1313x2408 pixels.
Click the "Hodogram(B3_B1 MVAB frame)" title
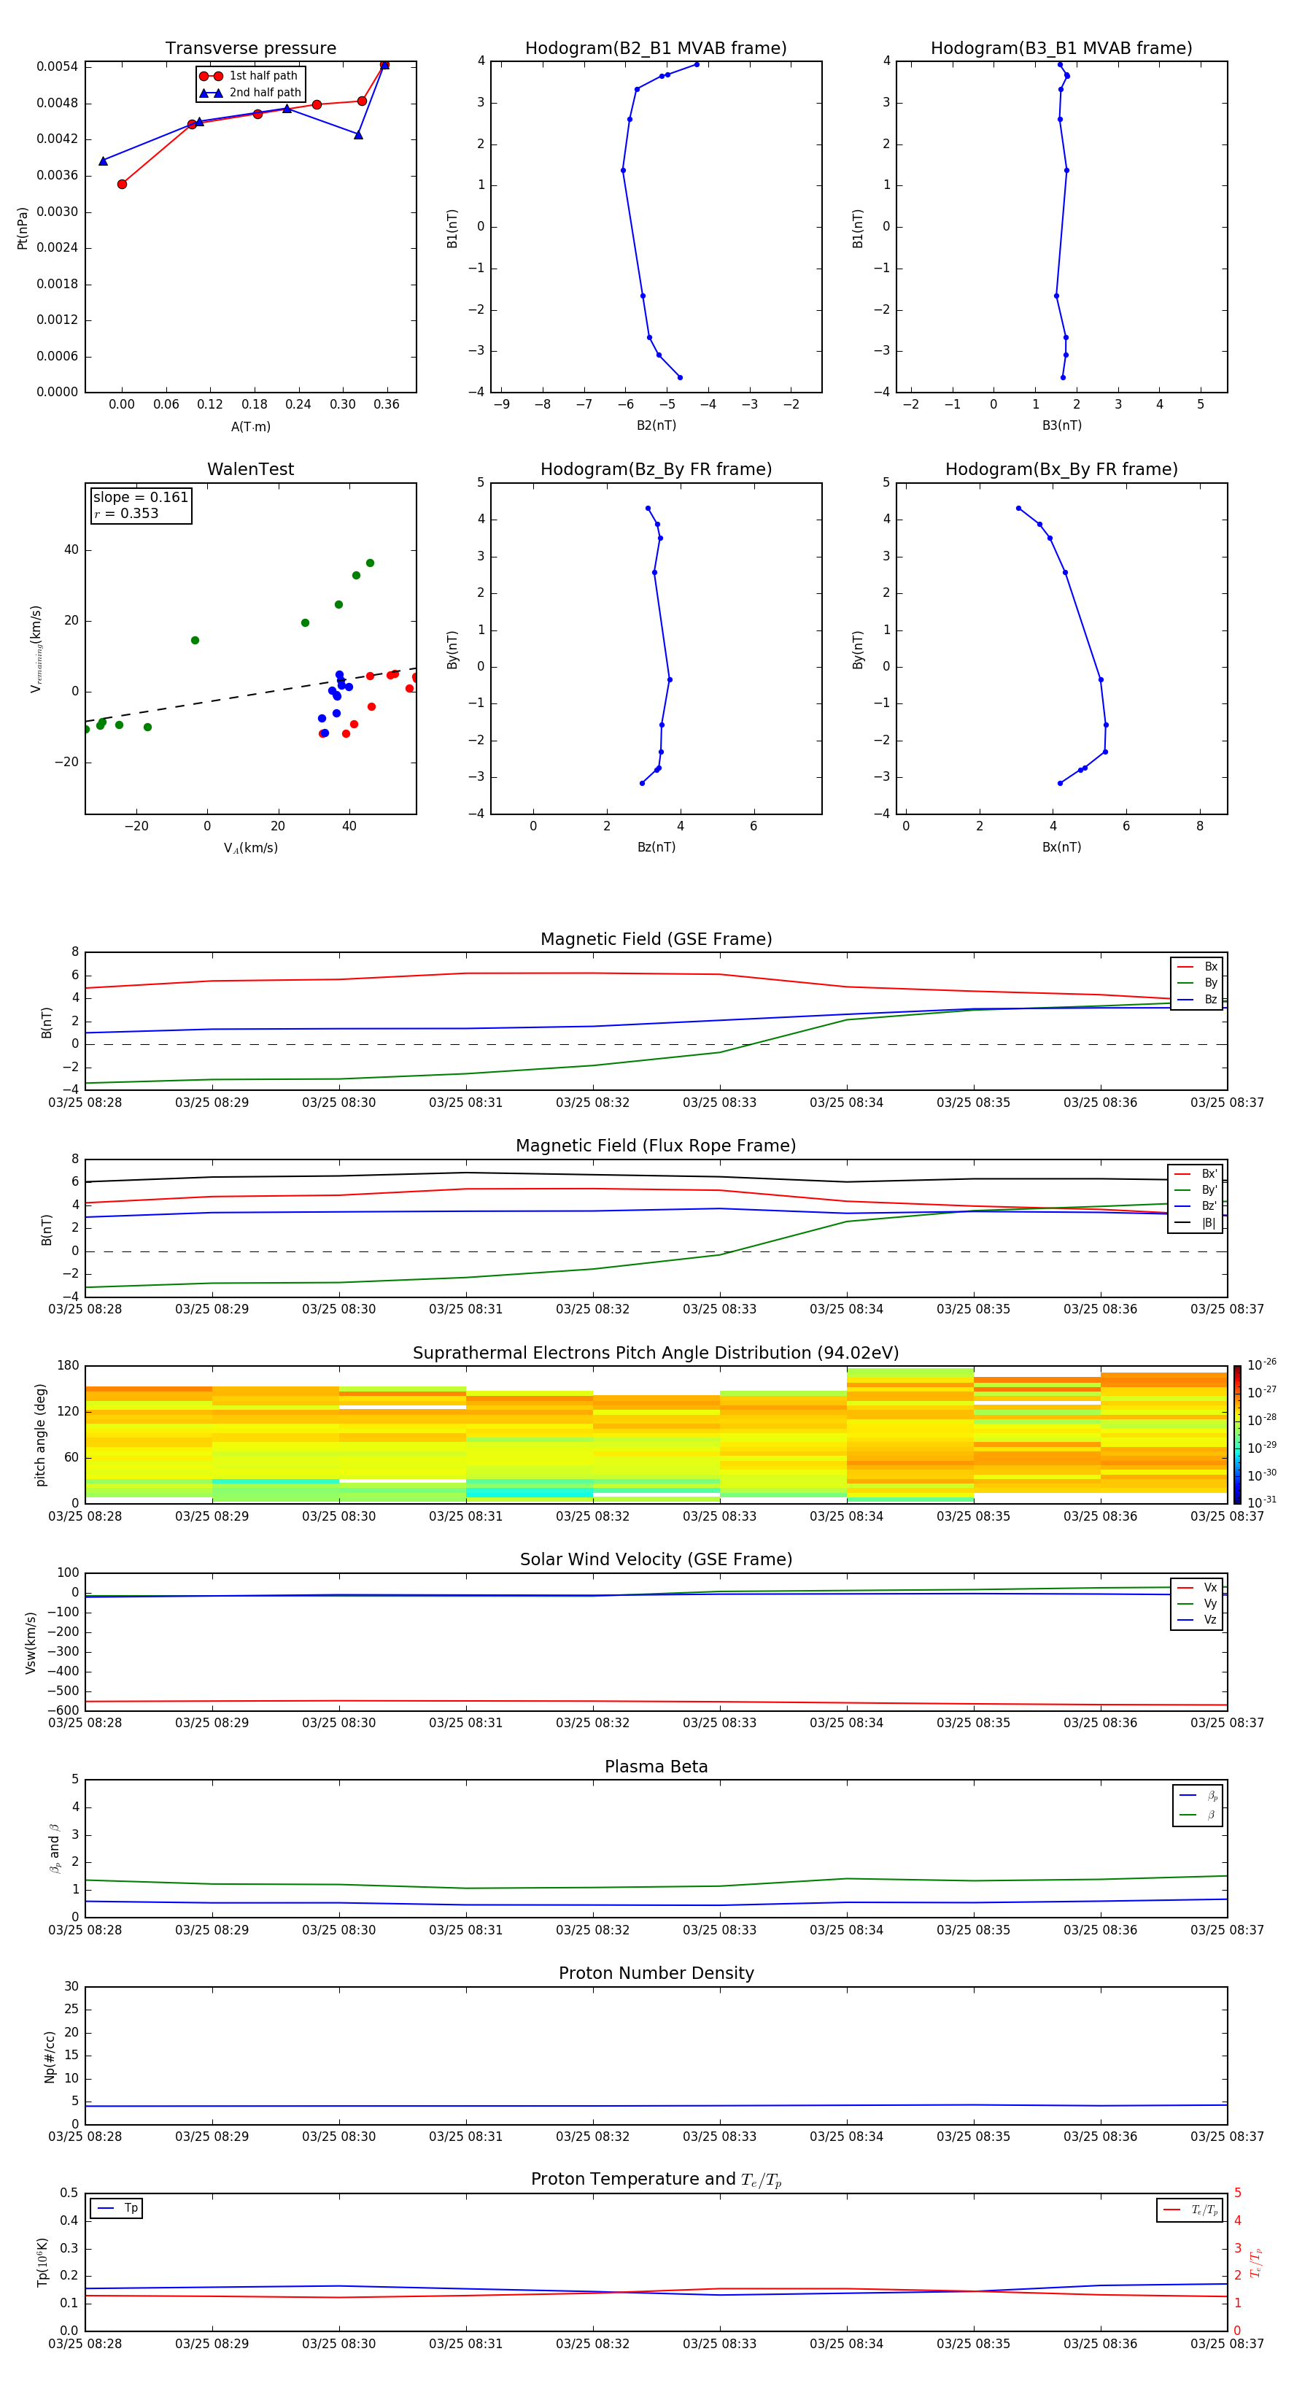1061,49
